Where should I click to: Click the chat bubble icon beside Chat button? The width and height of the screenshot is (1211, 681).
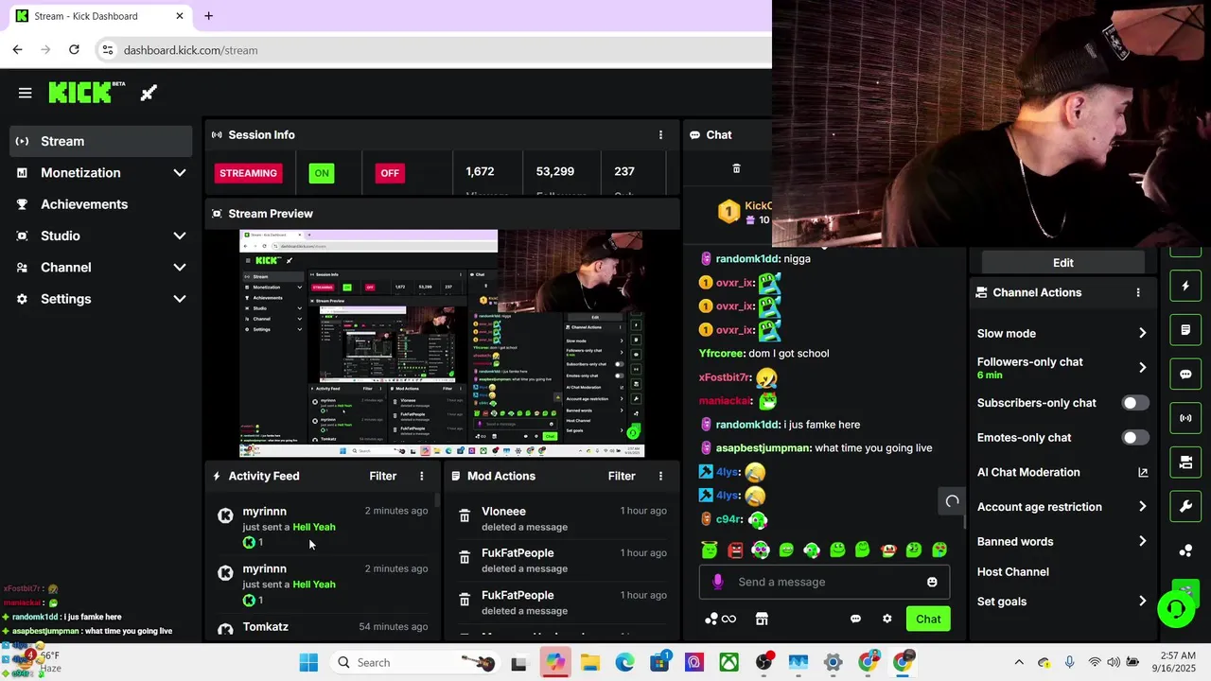tap(855, 619)
